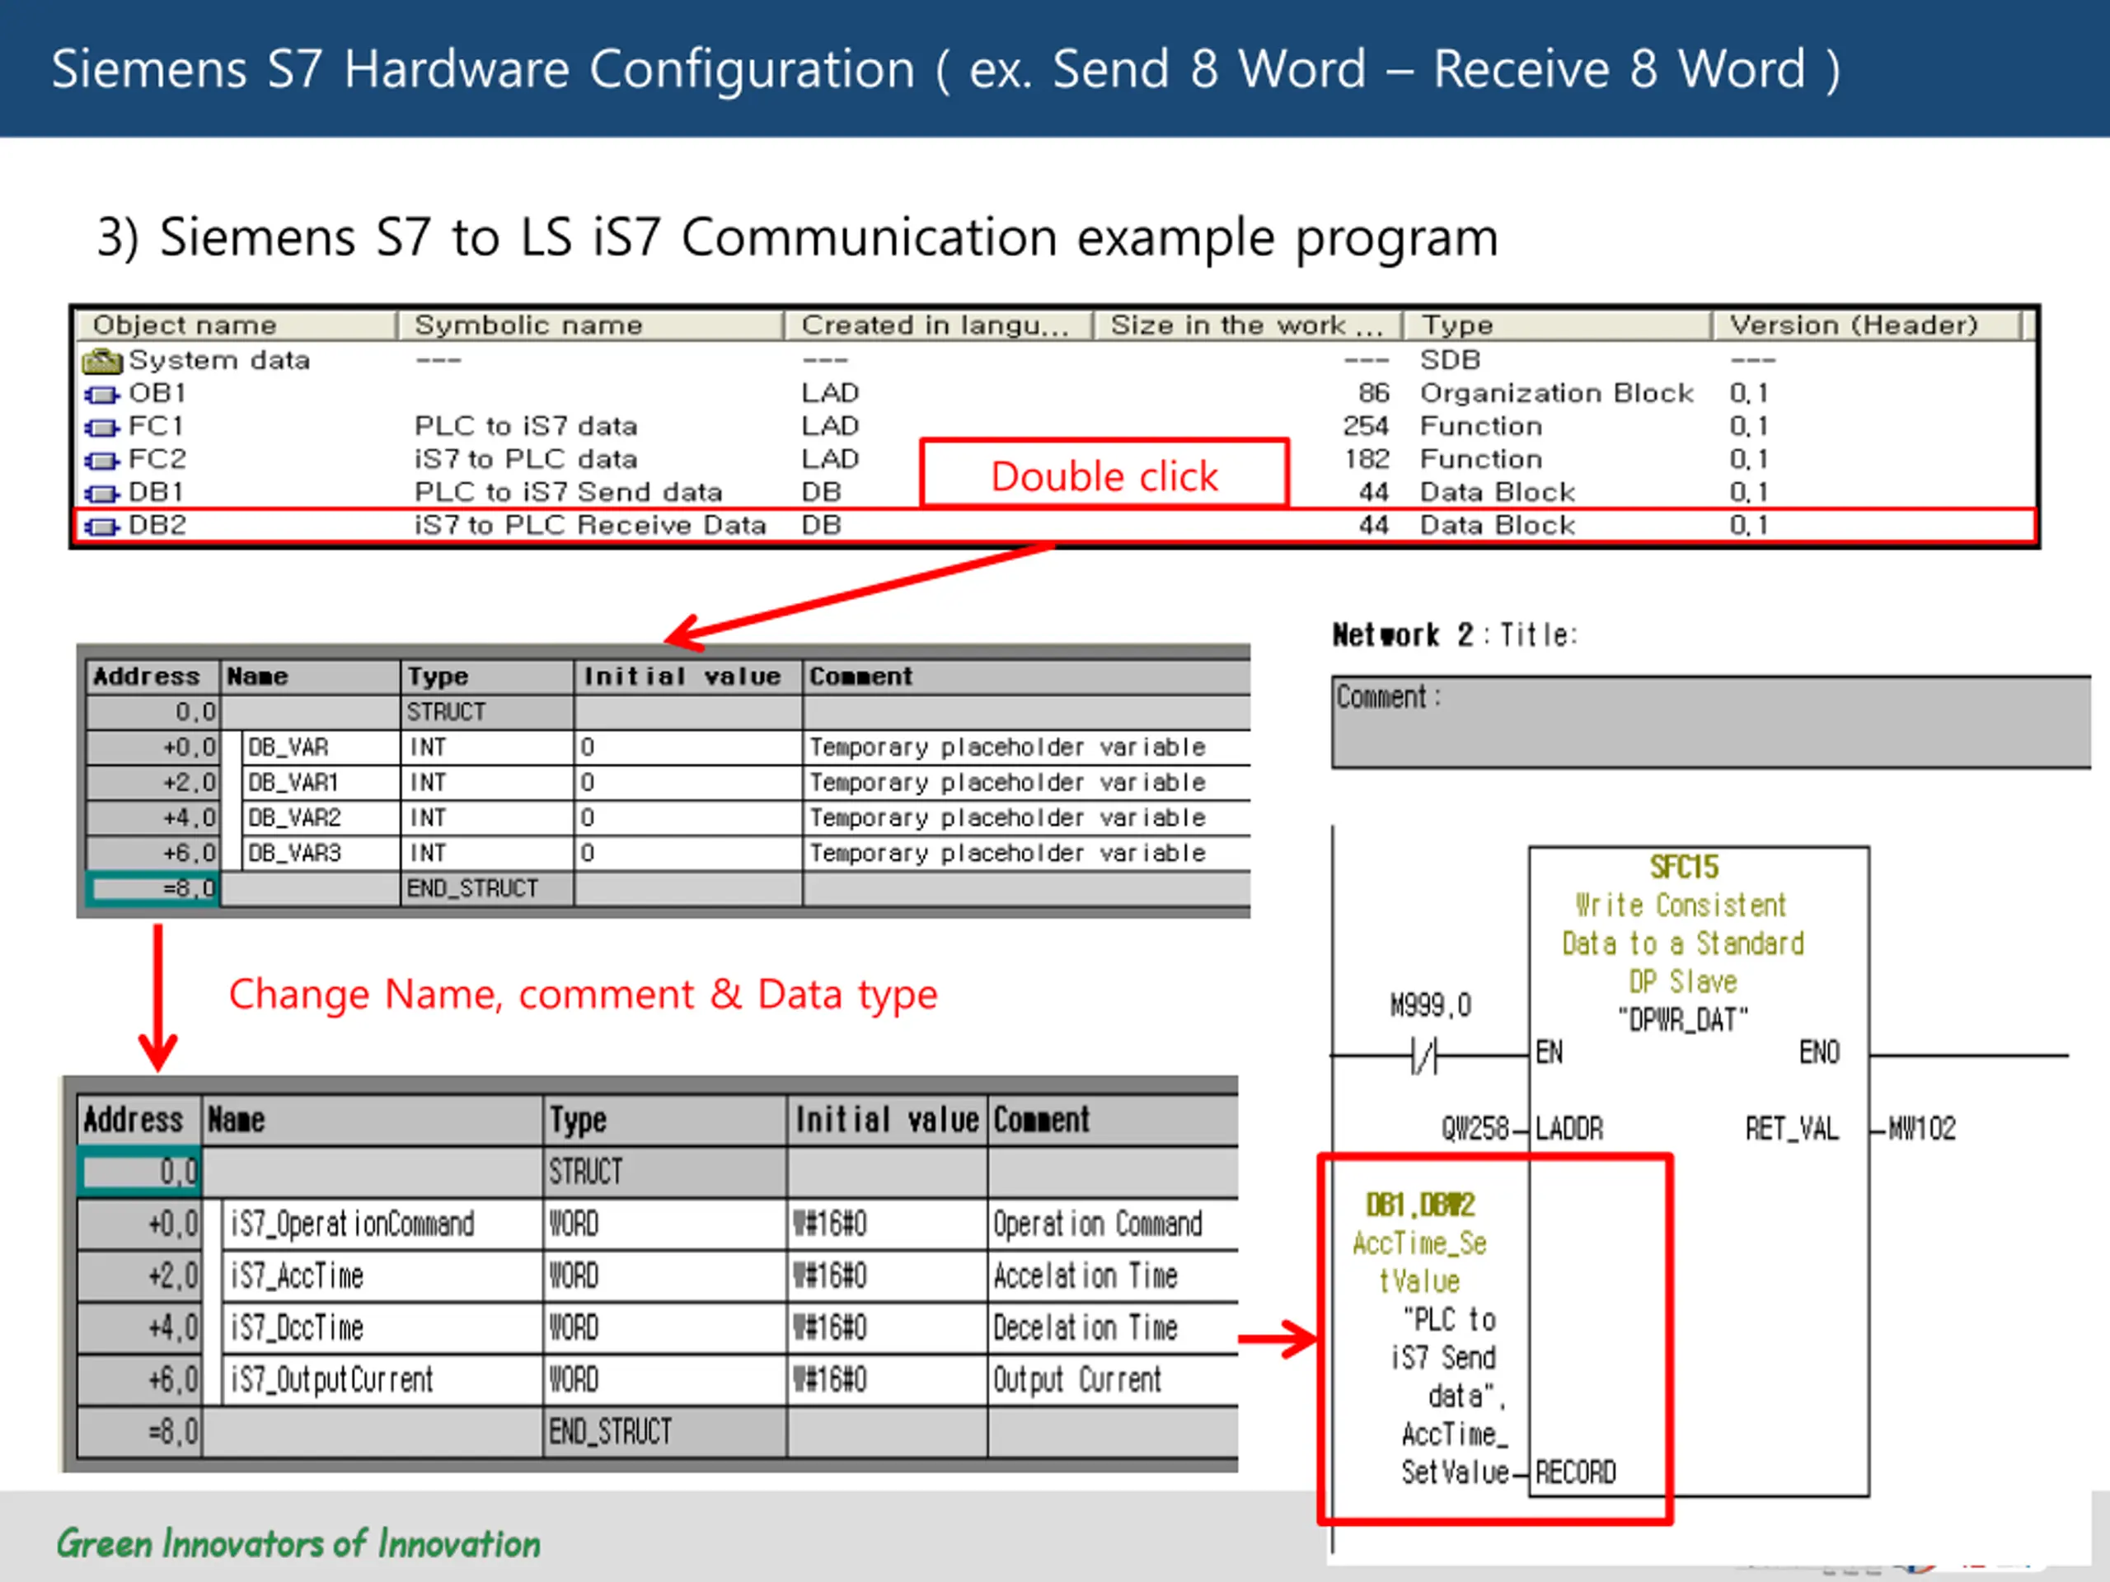Select iS7_AccTime name cell
This screenshot has width=2110, height=1582.
(382, 1277)
